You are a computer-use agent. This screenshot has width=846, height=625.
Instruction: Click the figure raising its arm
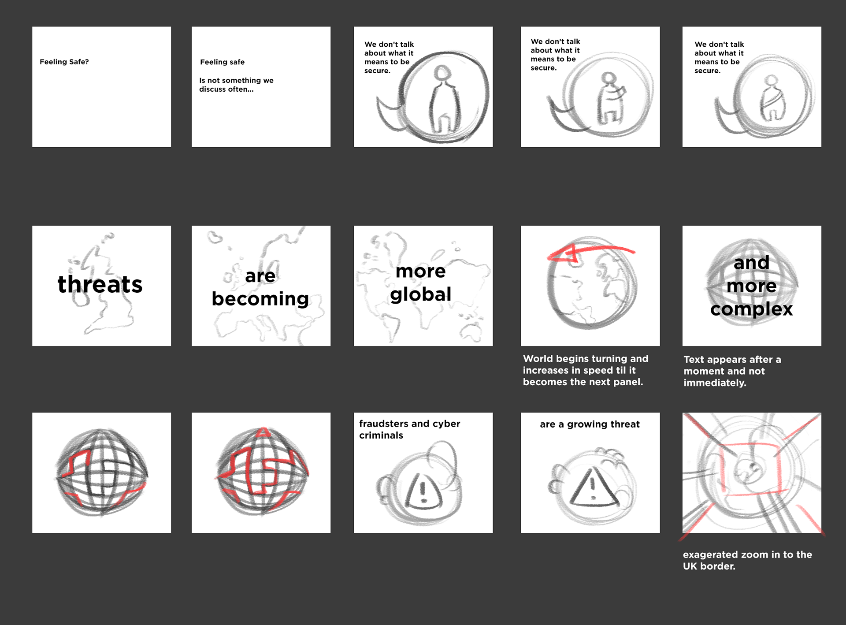tap(611, 98)
